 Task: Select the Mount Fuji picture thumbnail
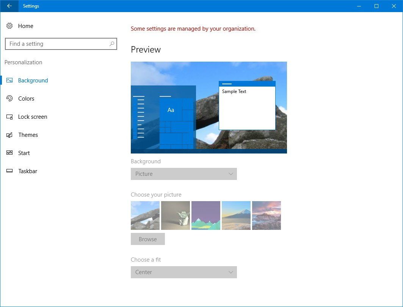coord(236,215)
